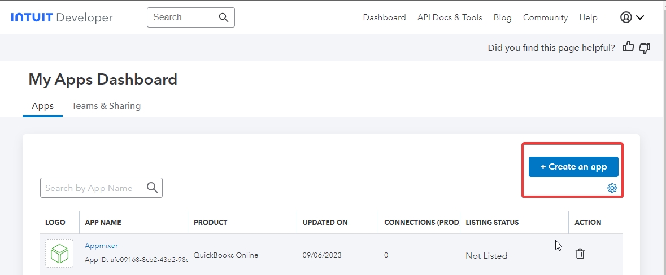Expand the account dropdown chevron
This screenshot has width=666, height=275.
pyautogui.click(x=640, y=17)
